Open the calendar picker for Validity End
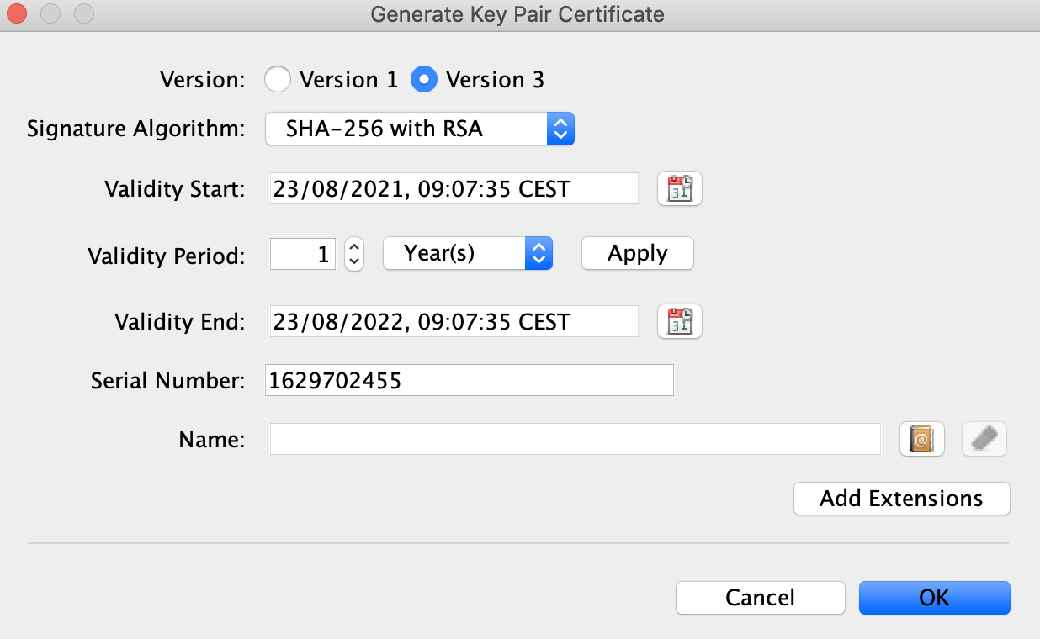This screenshot has width=1040, height=639. (x=679, y=321)
